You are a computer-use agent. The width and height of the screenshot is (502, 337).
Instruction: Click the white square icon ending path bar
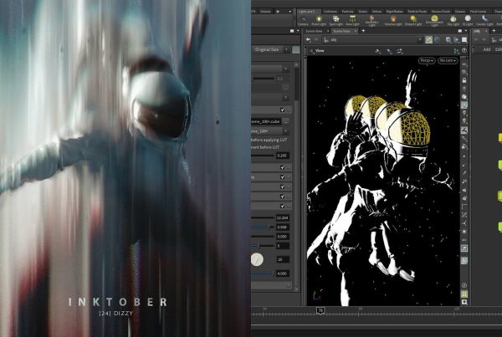[464, 39]
